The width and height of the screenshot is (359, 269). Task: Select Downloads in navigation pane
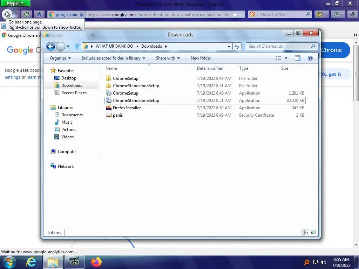[72, 85]
